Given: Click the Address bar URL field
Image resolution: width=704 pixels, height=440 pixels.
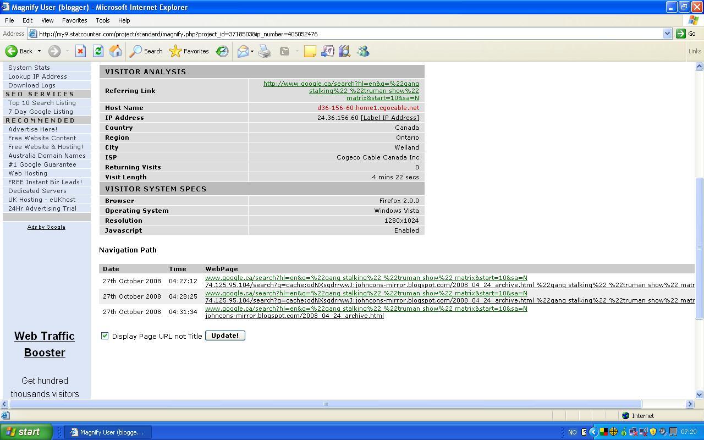Looking at the screenshot, I should (x=350, y=34).
